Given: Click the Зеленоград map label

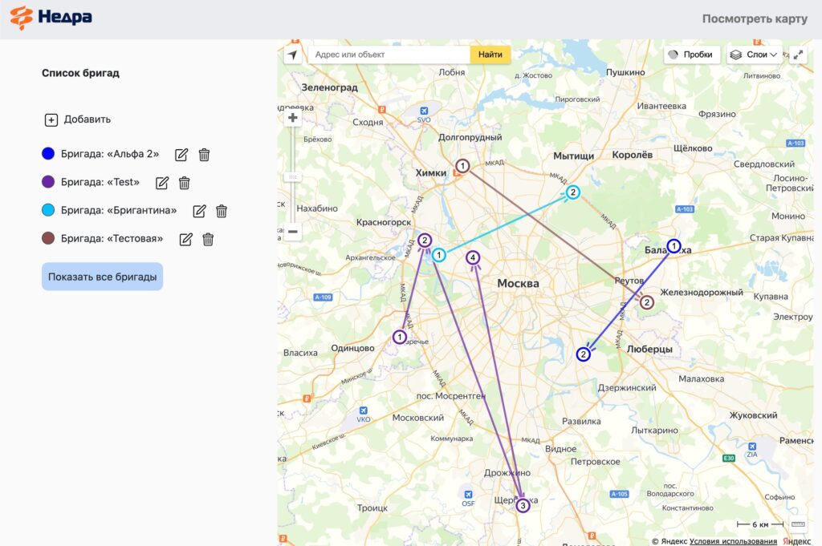Looking at the screenshot, I should tap(329, 87).
